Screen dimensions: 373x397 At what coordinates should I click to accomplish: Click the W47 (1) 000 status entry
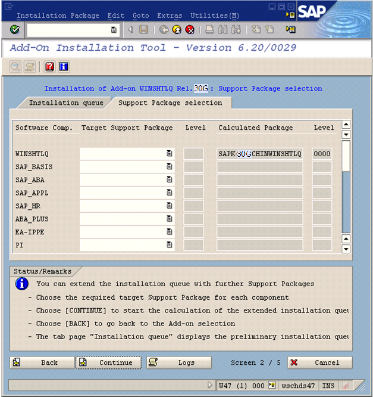tap(242, 386)
